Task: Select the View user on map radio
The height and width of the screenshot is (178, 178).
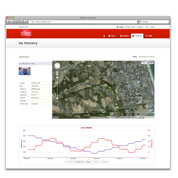Action: coord(20,64)
